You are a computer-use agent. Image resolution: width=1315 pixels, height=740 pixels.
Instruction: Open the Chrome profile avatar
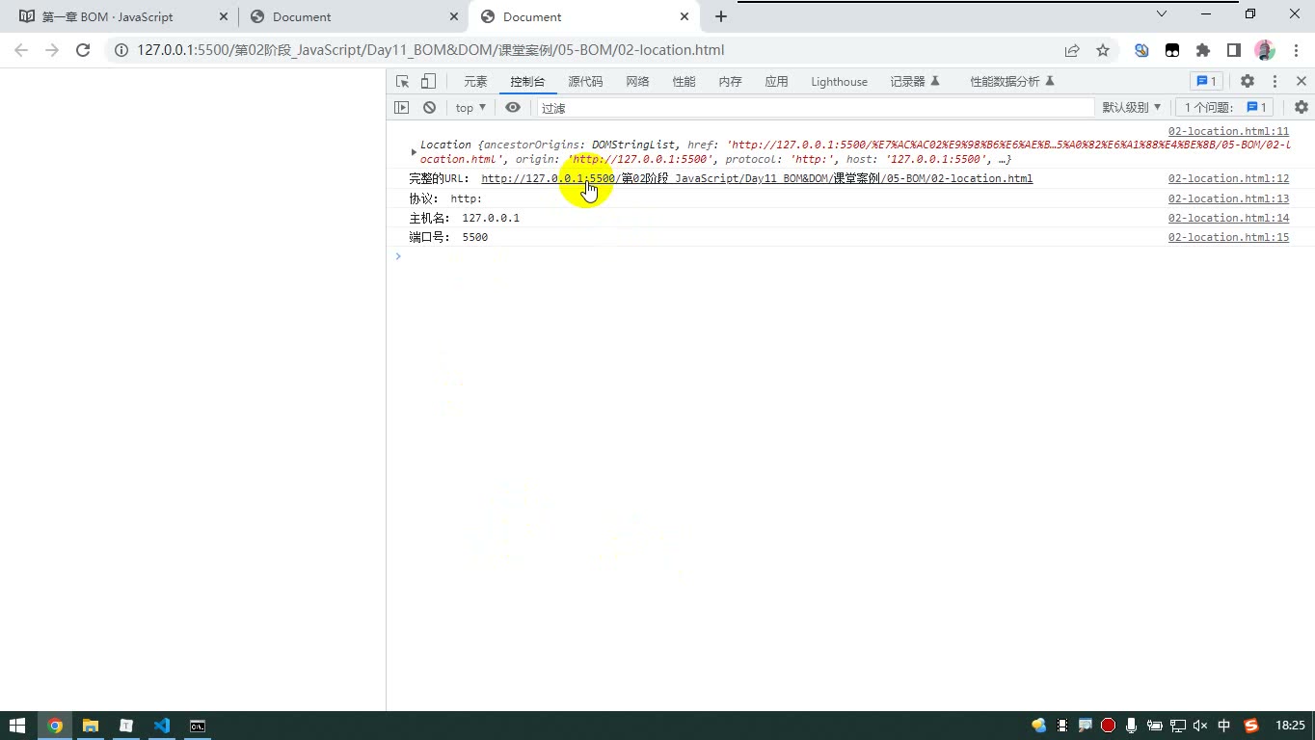1265,50
